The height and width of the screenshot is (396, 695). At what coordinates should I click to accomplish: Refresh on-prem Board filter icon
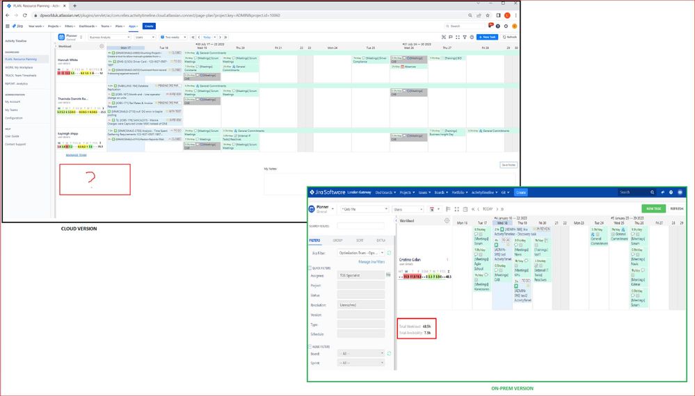tap(389, 354)
